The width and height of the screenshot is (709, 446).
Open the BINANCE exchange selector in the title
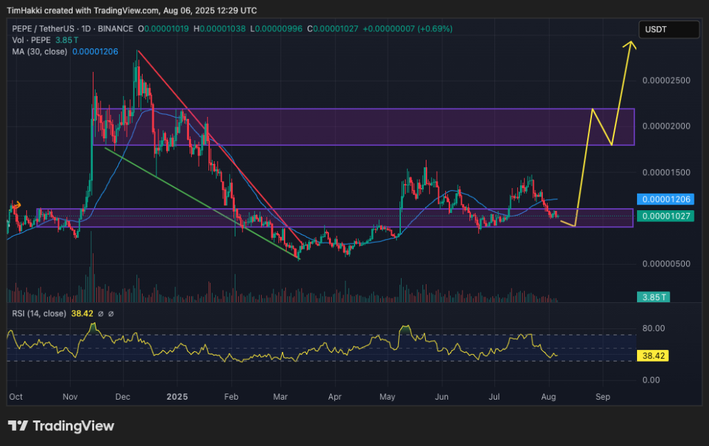(116, 28)
